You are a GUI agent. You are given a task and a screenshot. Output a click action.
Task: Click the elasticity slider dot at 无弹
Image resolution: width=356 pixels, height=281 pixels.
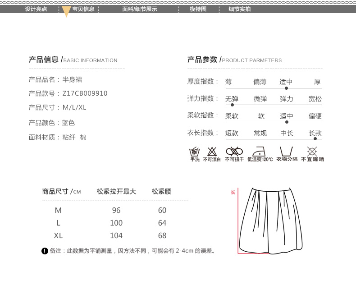(232, 105)
